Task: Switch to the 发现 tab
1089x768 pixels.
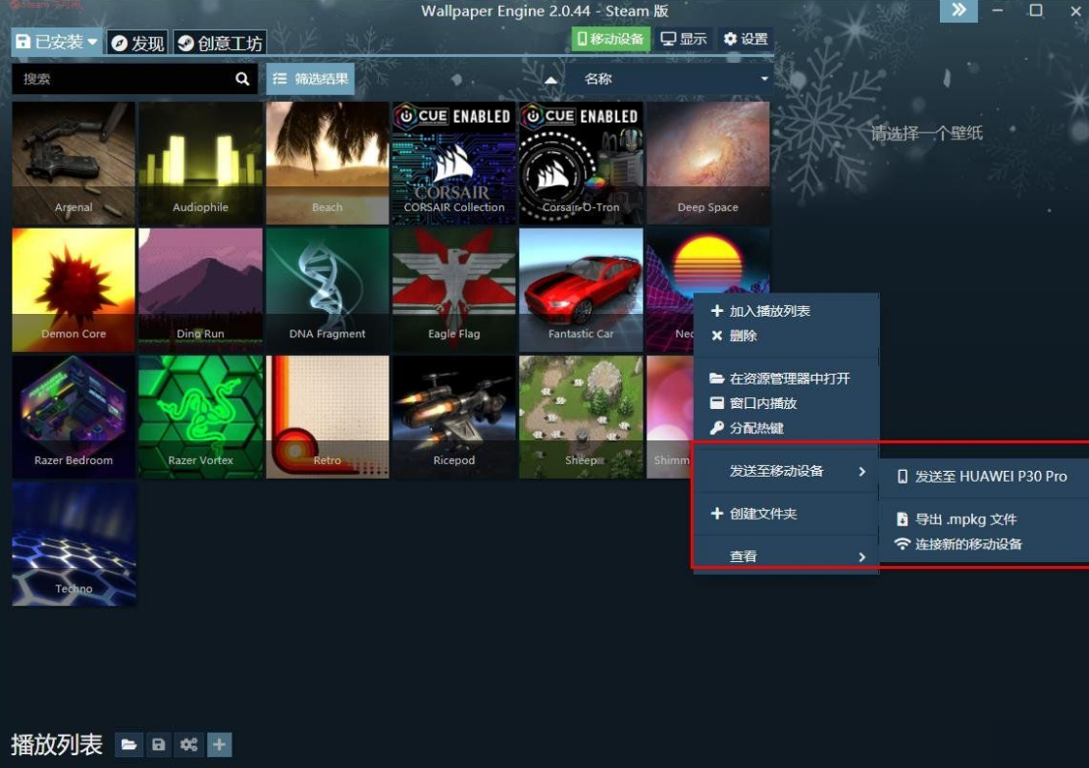Action: 137,43
